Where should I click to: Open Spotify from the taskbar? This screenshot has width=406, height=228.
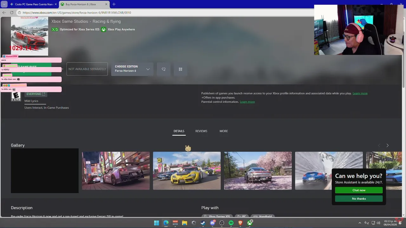tap(231, 223)
